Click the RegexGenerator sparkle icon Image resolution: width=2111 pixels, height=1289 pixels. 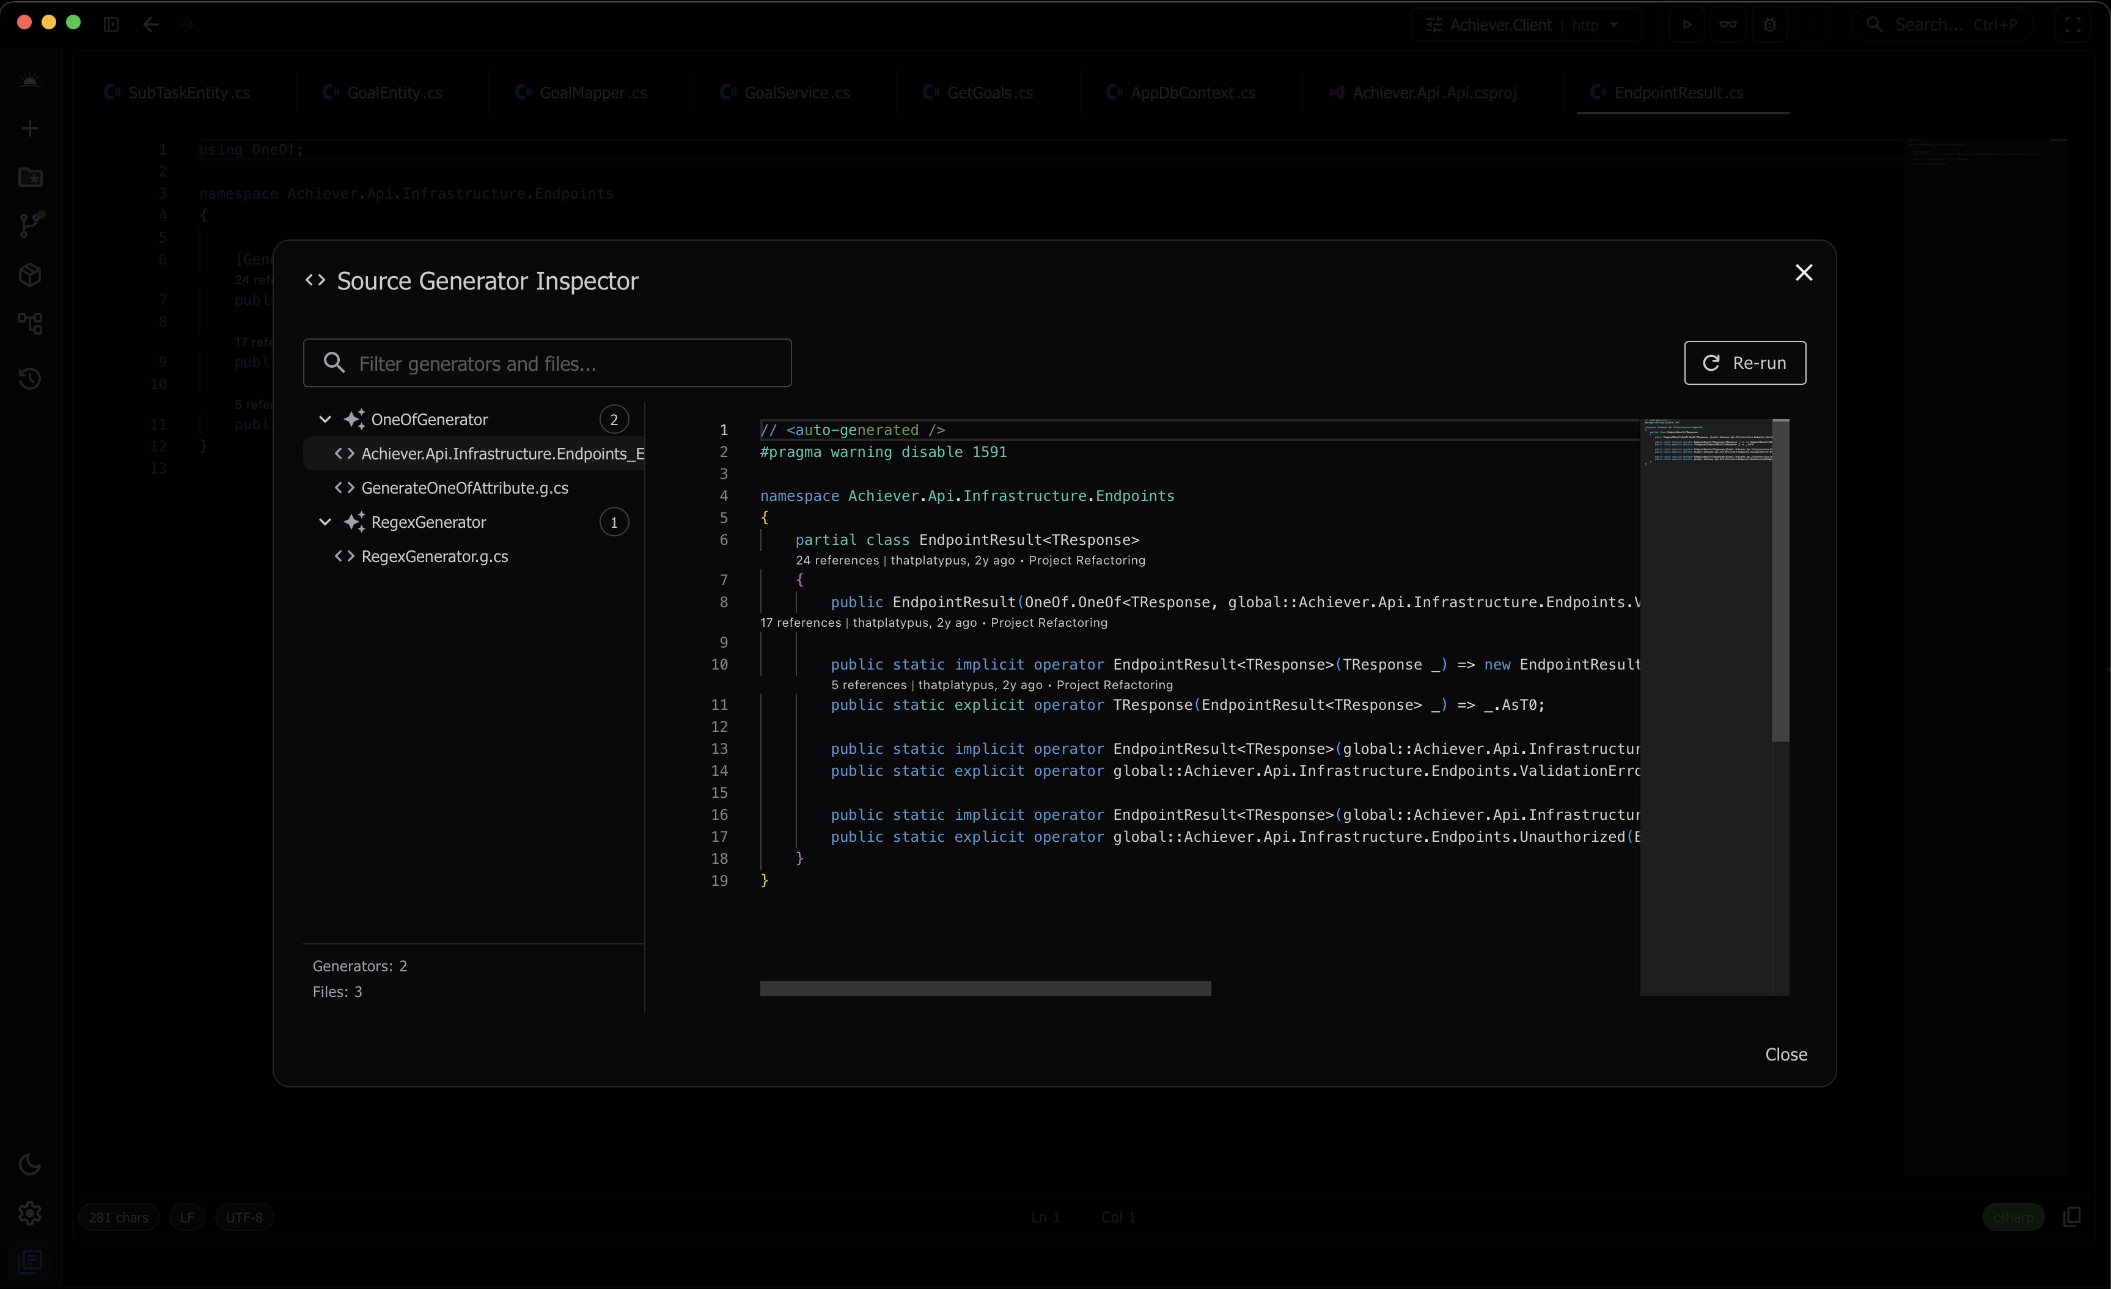point(354,522)
